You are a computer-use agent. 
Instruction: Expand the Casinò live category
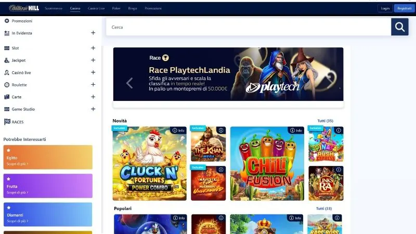pos(93,72)
